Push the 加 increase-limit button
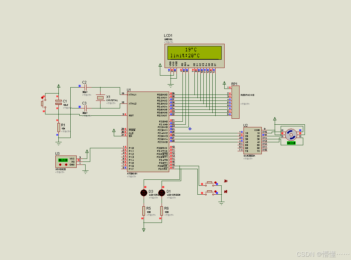The width and height of the screenshot is (351, 260). coord(210,183)
